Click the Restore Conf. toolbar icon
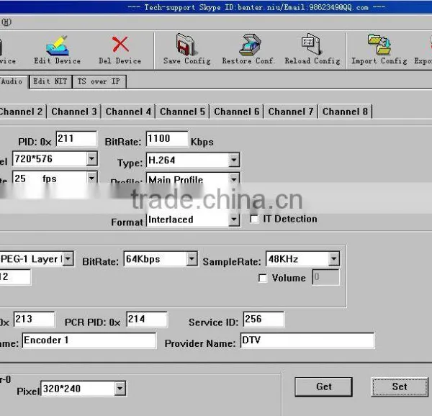432x416 pixels. (x=250, y=45)
